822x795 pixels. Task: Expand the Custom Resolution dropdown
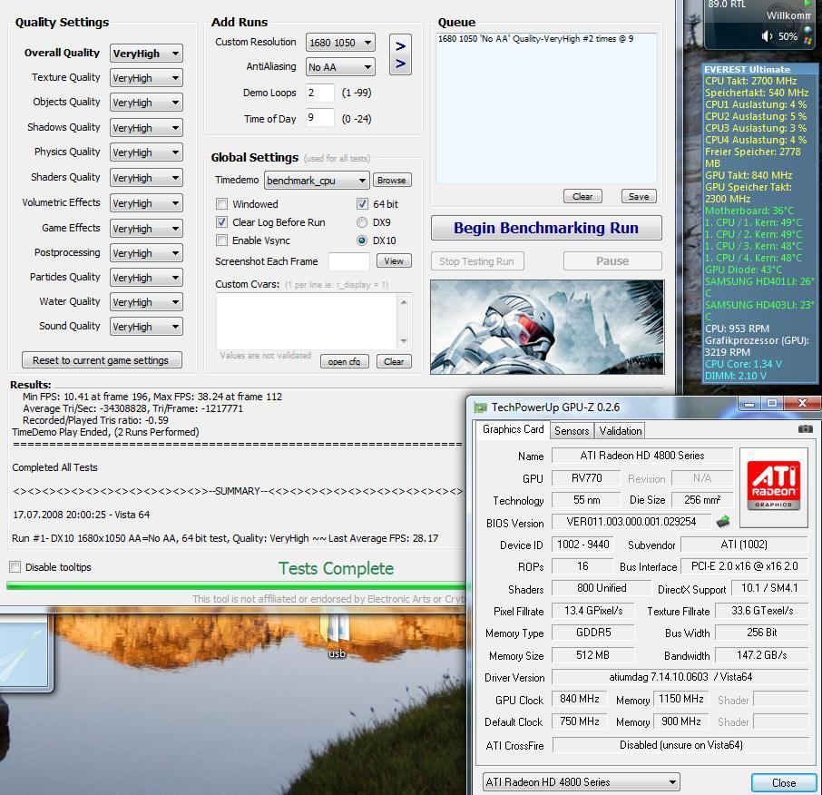340,43
